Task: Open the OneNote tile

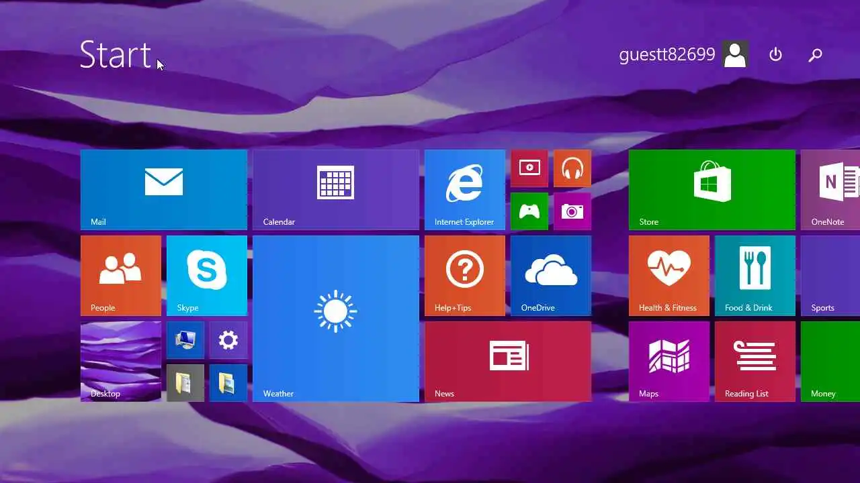Action: [830, 190]
